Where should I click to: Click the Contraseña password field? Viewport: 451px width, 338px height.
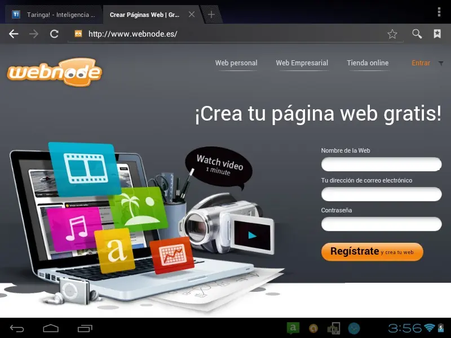(x=382, y=224)
